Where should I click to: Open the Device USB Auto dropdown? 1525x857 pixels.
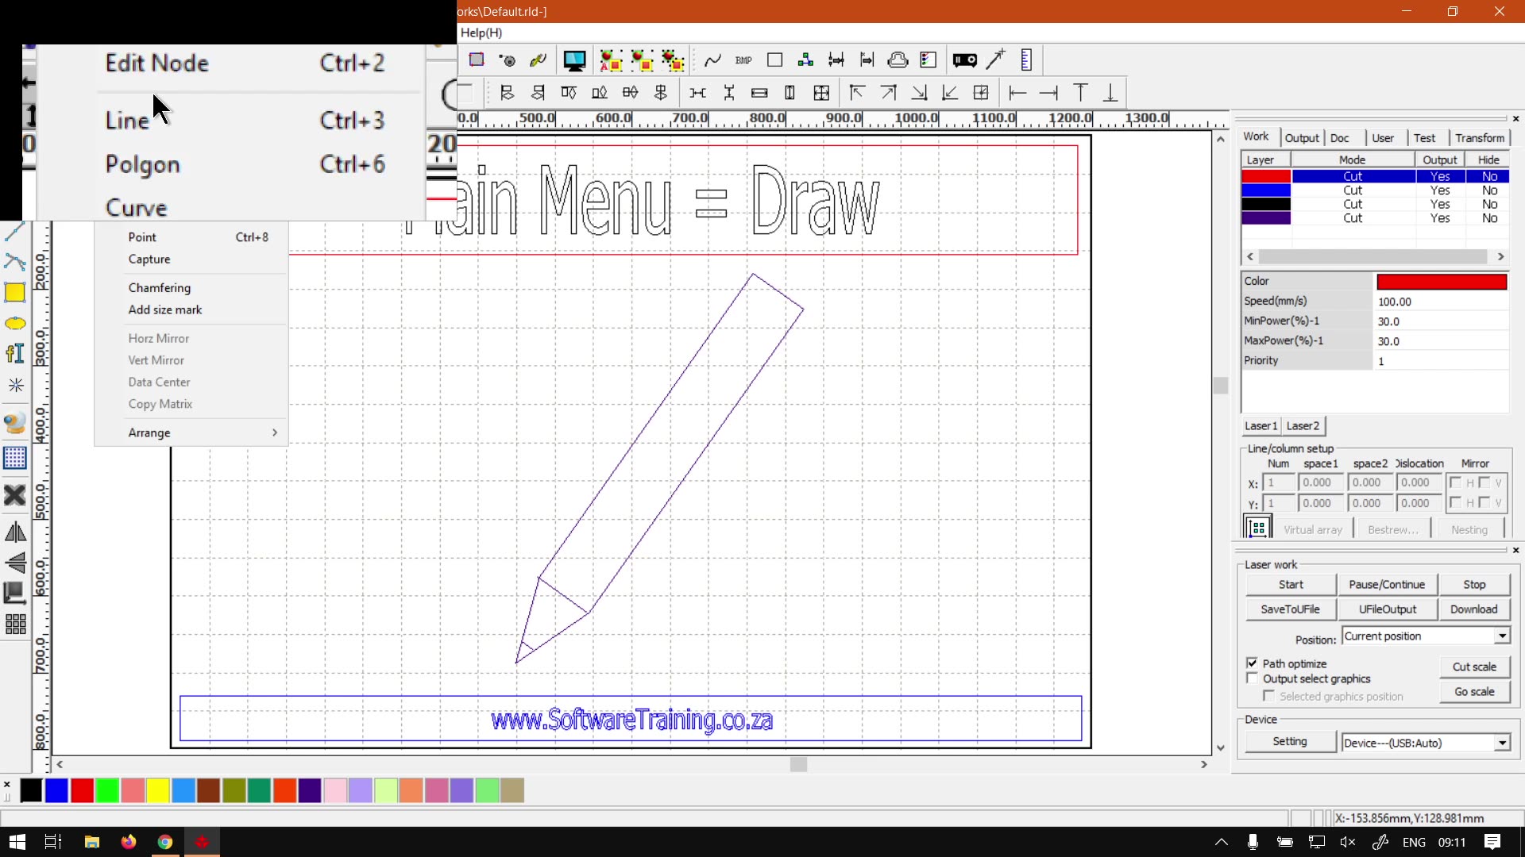pyautogui.click(x=1502, y=744)
